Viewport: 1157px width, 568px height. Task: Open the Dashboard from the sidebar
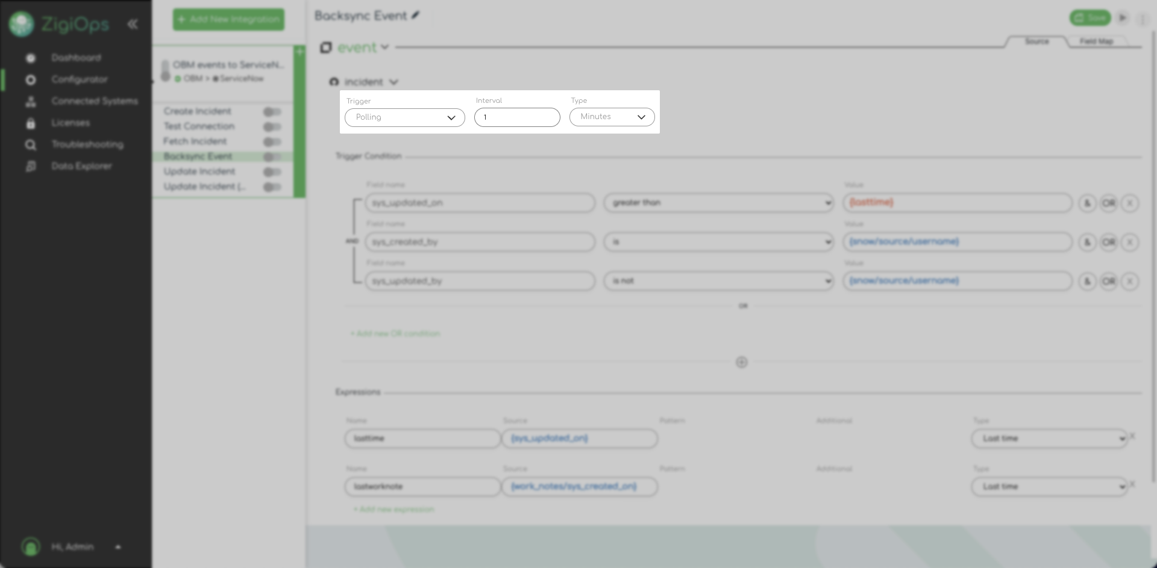76,58
